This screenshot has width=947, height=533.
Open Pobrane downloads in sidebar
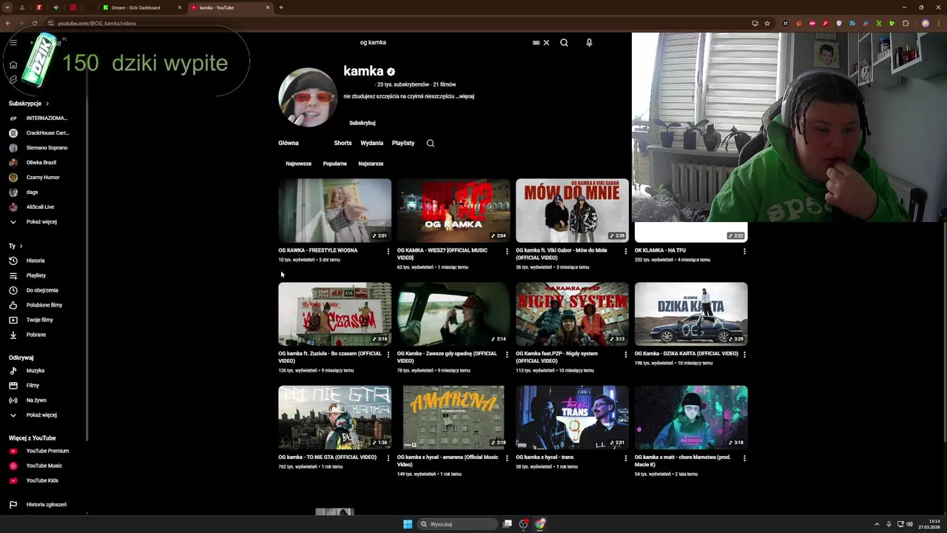point(36,335)
